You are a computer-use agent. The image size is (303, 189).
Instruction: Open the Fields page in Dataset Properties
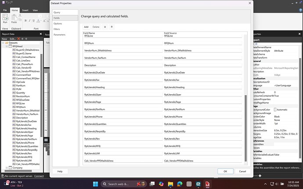65,18
